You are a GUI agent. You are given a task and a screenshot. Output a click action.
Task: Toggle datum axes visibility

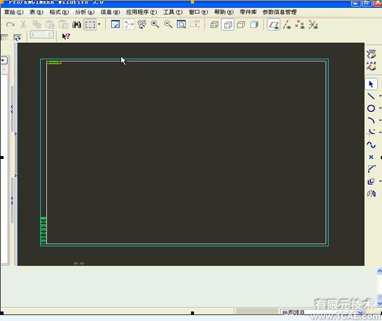[287, 24]
